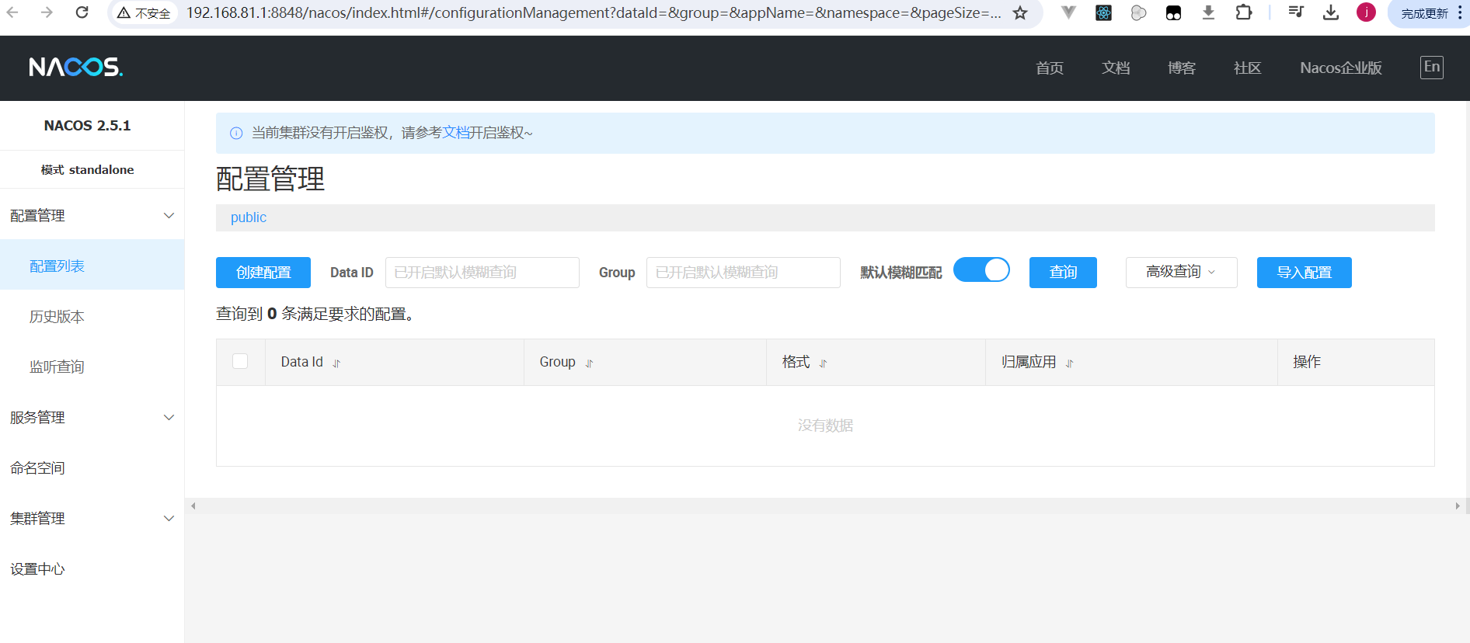Open 历史版本 in the sidebar
Image resolution: width=1470 pixels, height=643 pixels.
57,317
